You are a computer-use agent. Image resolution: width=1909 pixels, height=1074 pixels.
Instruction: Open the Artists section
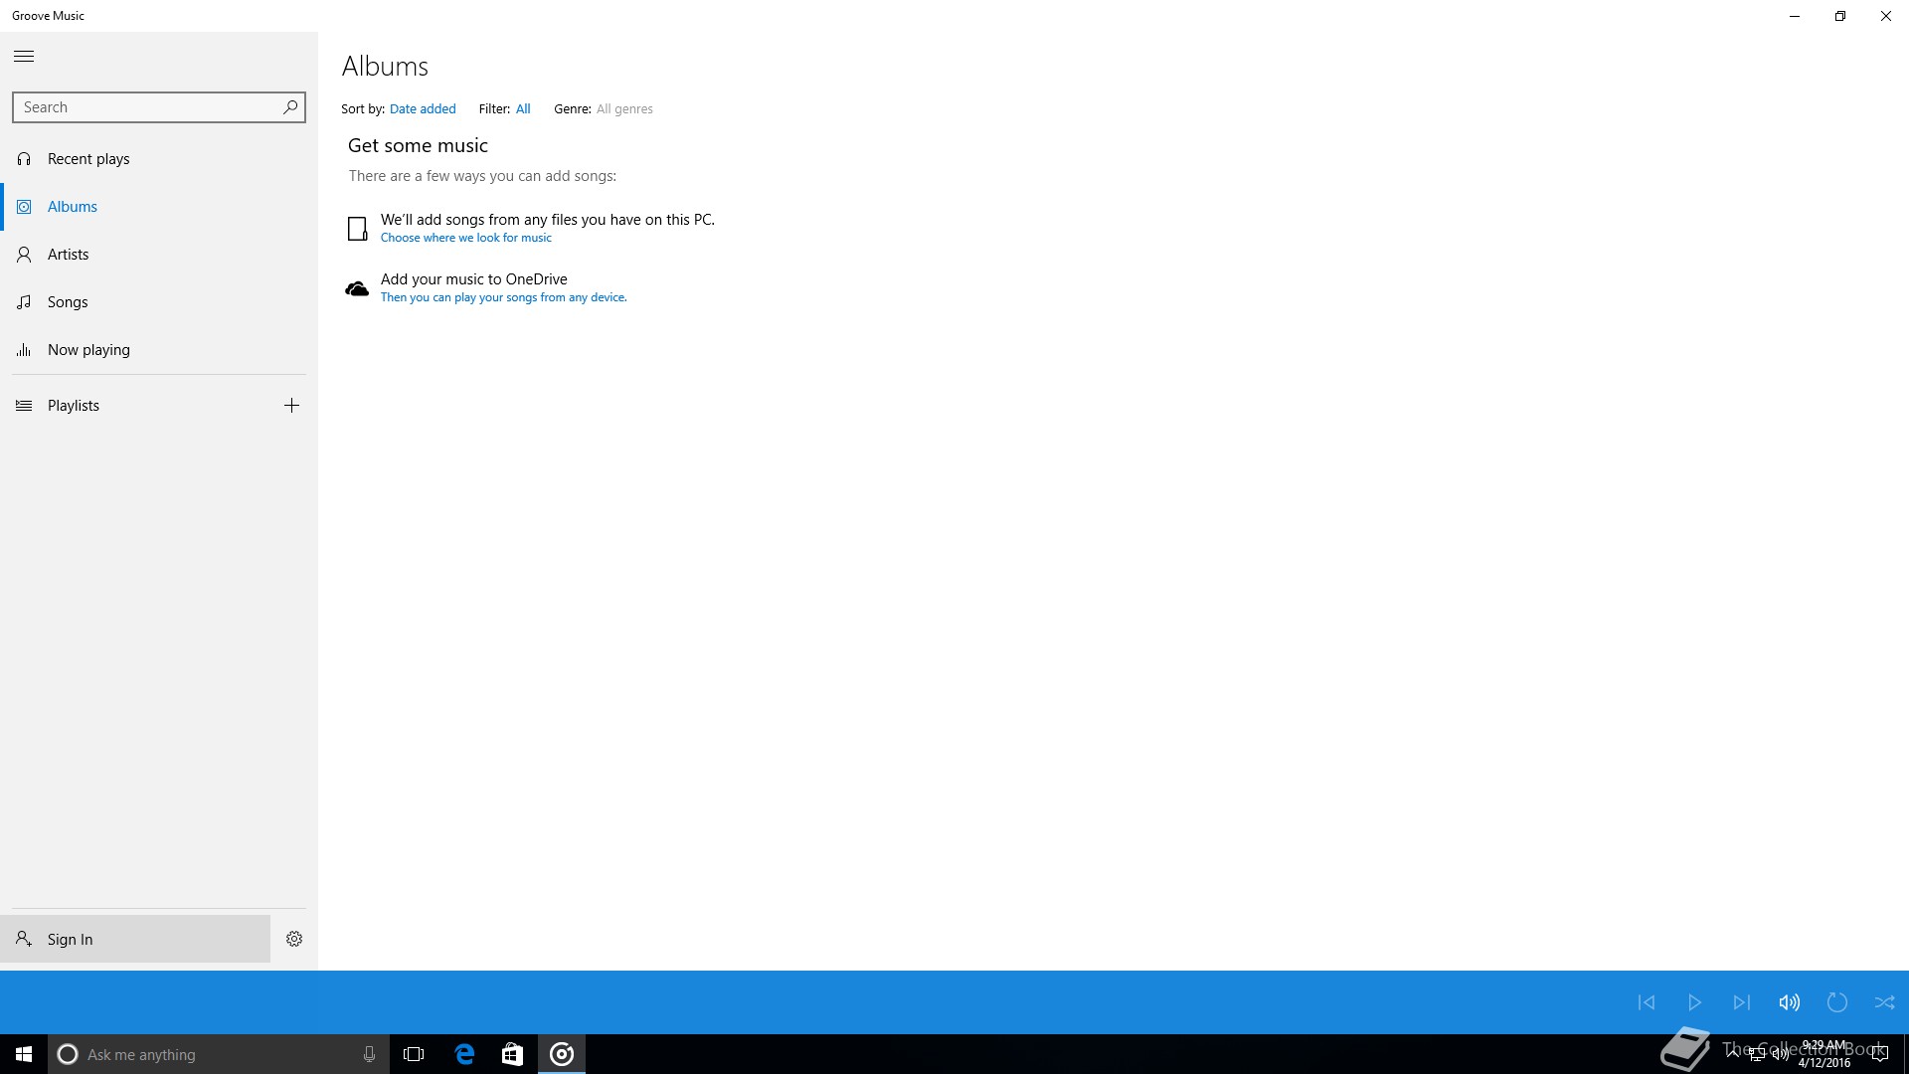tap(68, 255)
